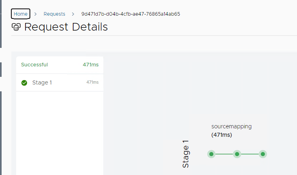
Task: Click the request ID breadcrumb text
Action: point(131,14)
